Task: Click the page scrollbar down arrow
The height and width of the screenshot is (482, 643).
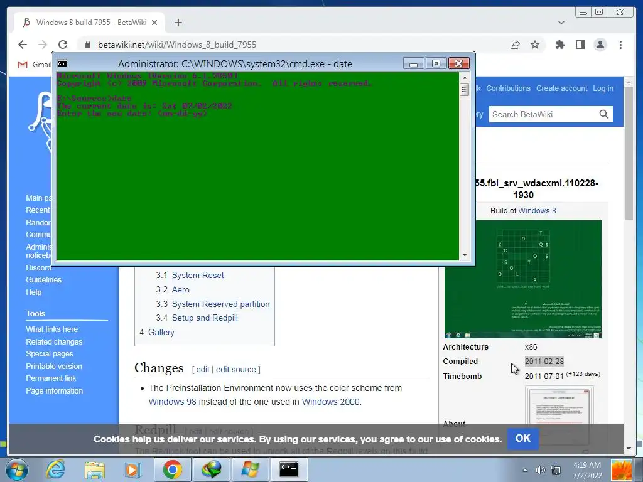Action: coord(629,449)
